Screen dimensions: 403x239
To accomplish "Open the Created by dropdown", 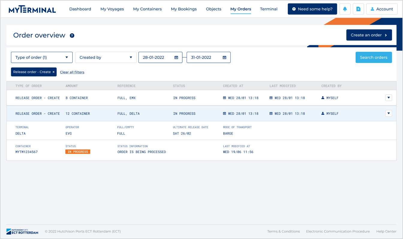I will pyautogui.click(x=106, y=58).
